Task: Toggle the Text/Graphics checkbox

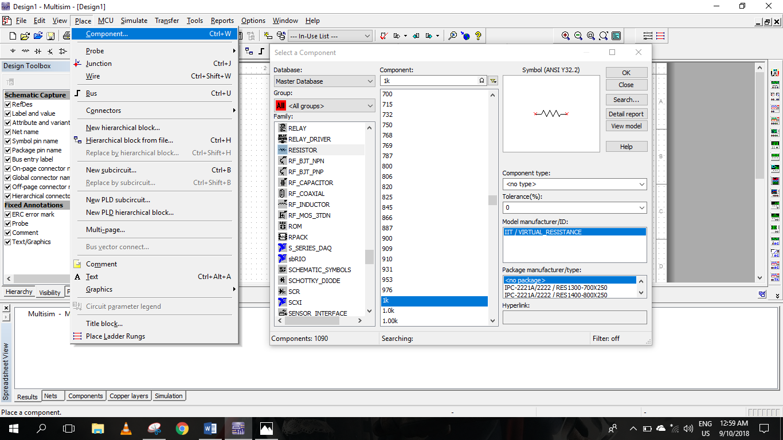Action: tap(8, 242)
